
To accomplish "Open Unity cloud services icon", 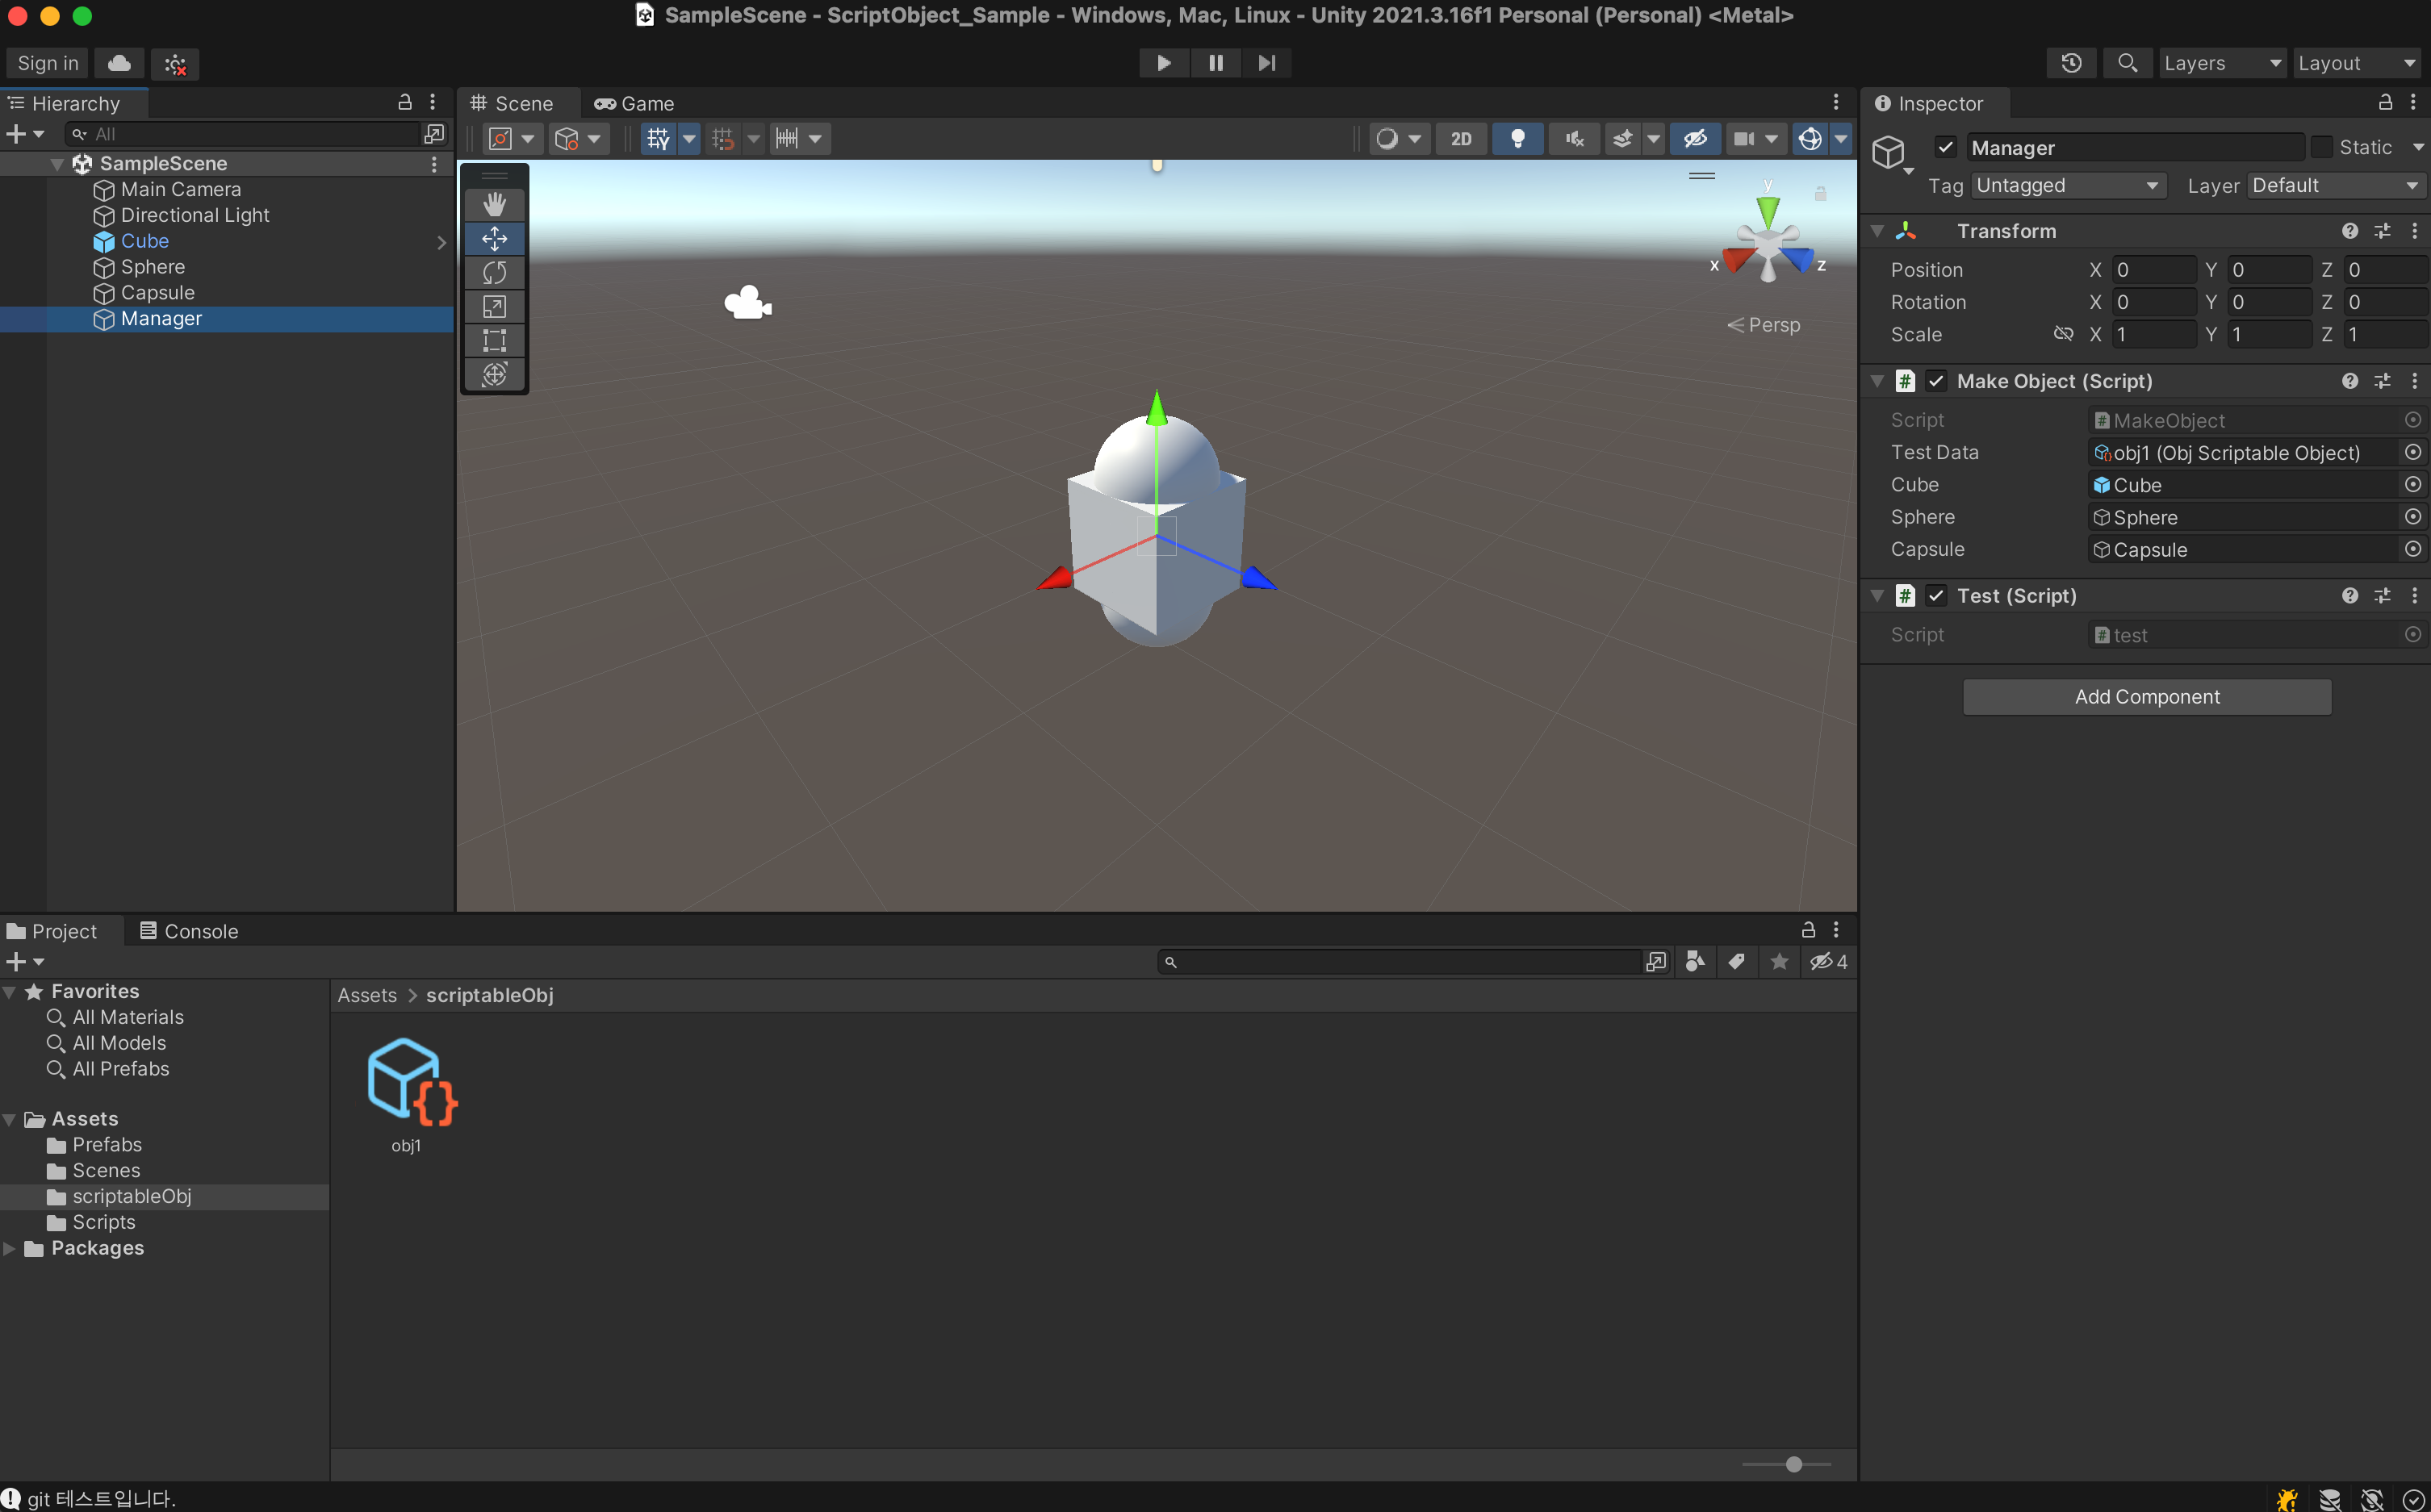I will pyautogui.click(x=119, y=63).
